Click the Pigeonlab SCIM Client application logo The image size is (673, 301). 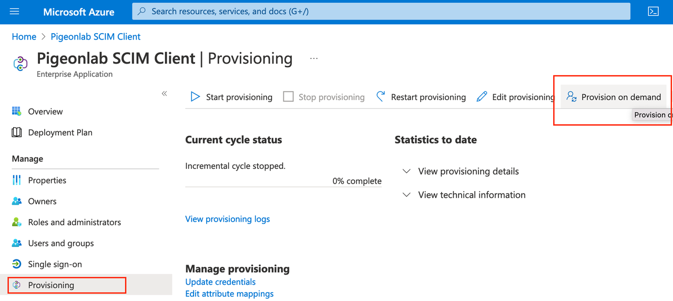(x=20, y=64)
